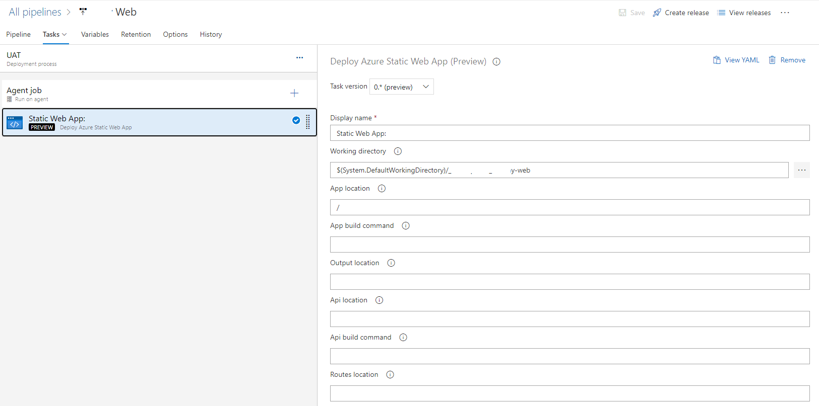Click Routes location info icon

coord(390,375)
